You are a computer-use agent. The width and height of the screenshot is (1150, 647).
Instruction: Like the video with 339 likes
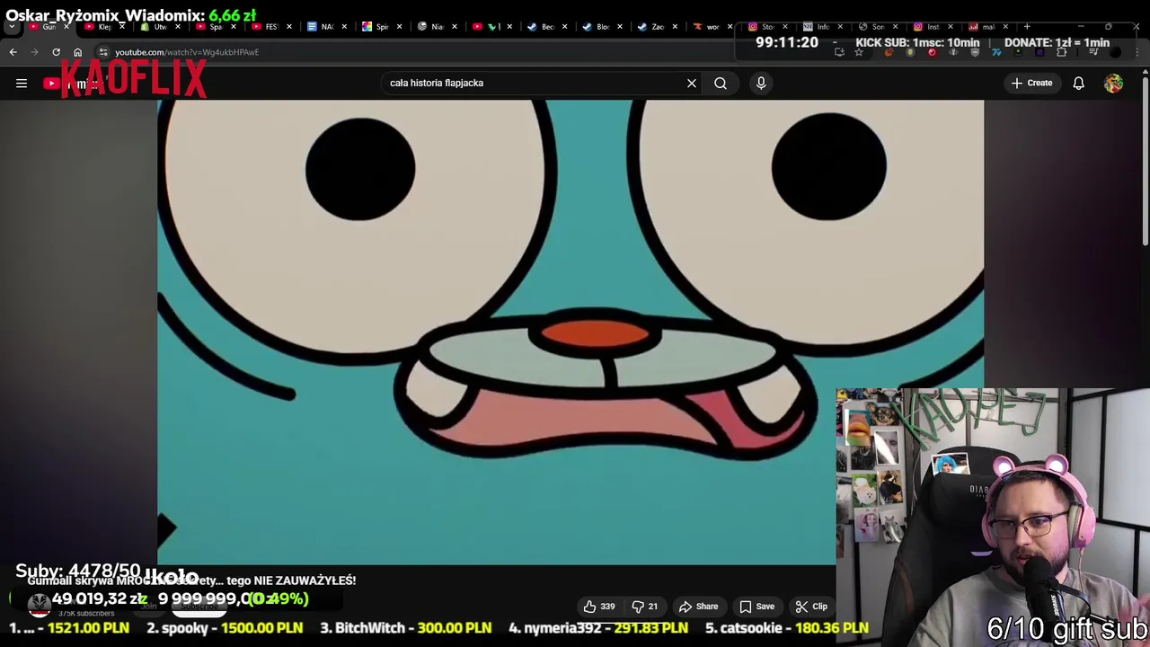coord(599,607)
